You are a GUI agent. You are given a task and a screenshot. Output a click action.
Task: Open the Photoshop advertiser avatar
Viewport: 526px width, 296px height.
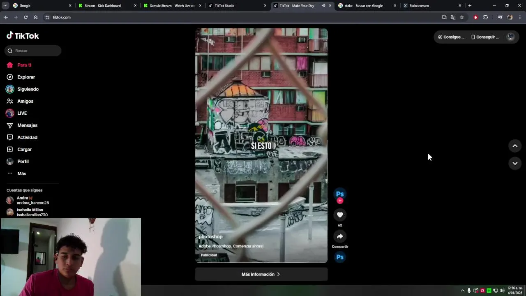(340, 194)
